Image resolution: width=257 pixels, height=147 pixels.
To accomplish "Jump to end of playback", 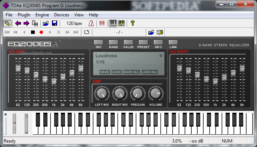I will pos(76,32).
